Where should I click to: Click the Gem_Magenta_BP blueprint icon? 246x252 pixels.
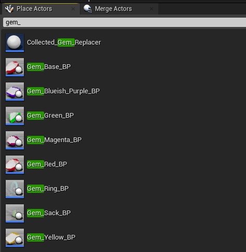(15, 140)
